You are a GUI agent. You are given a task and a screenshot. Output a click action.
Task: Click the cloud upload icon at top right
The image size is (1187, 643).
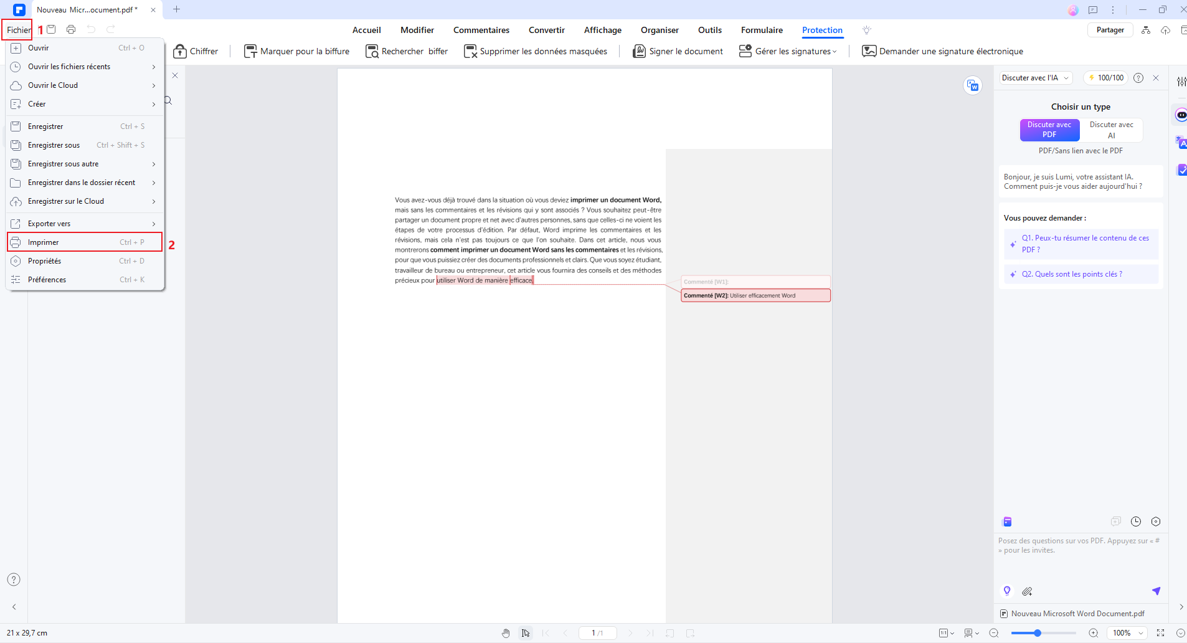click(1165, 30)
